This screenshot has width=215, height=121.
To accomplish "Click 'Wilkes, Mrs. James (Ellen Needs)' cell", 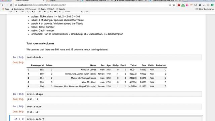I will point(81,74).
